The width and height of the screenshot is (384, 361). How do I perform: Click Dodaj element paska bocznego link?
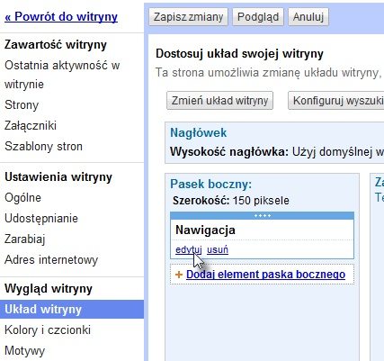coord(265,275)
